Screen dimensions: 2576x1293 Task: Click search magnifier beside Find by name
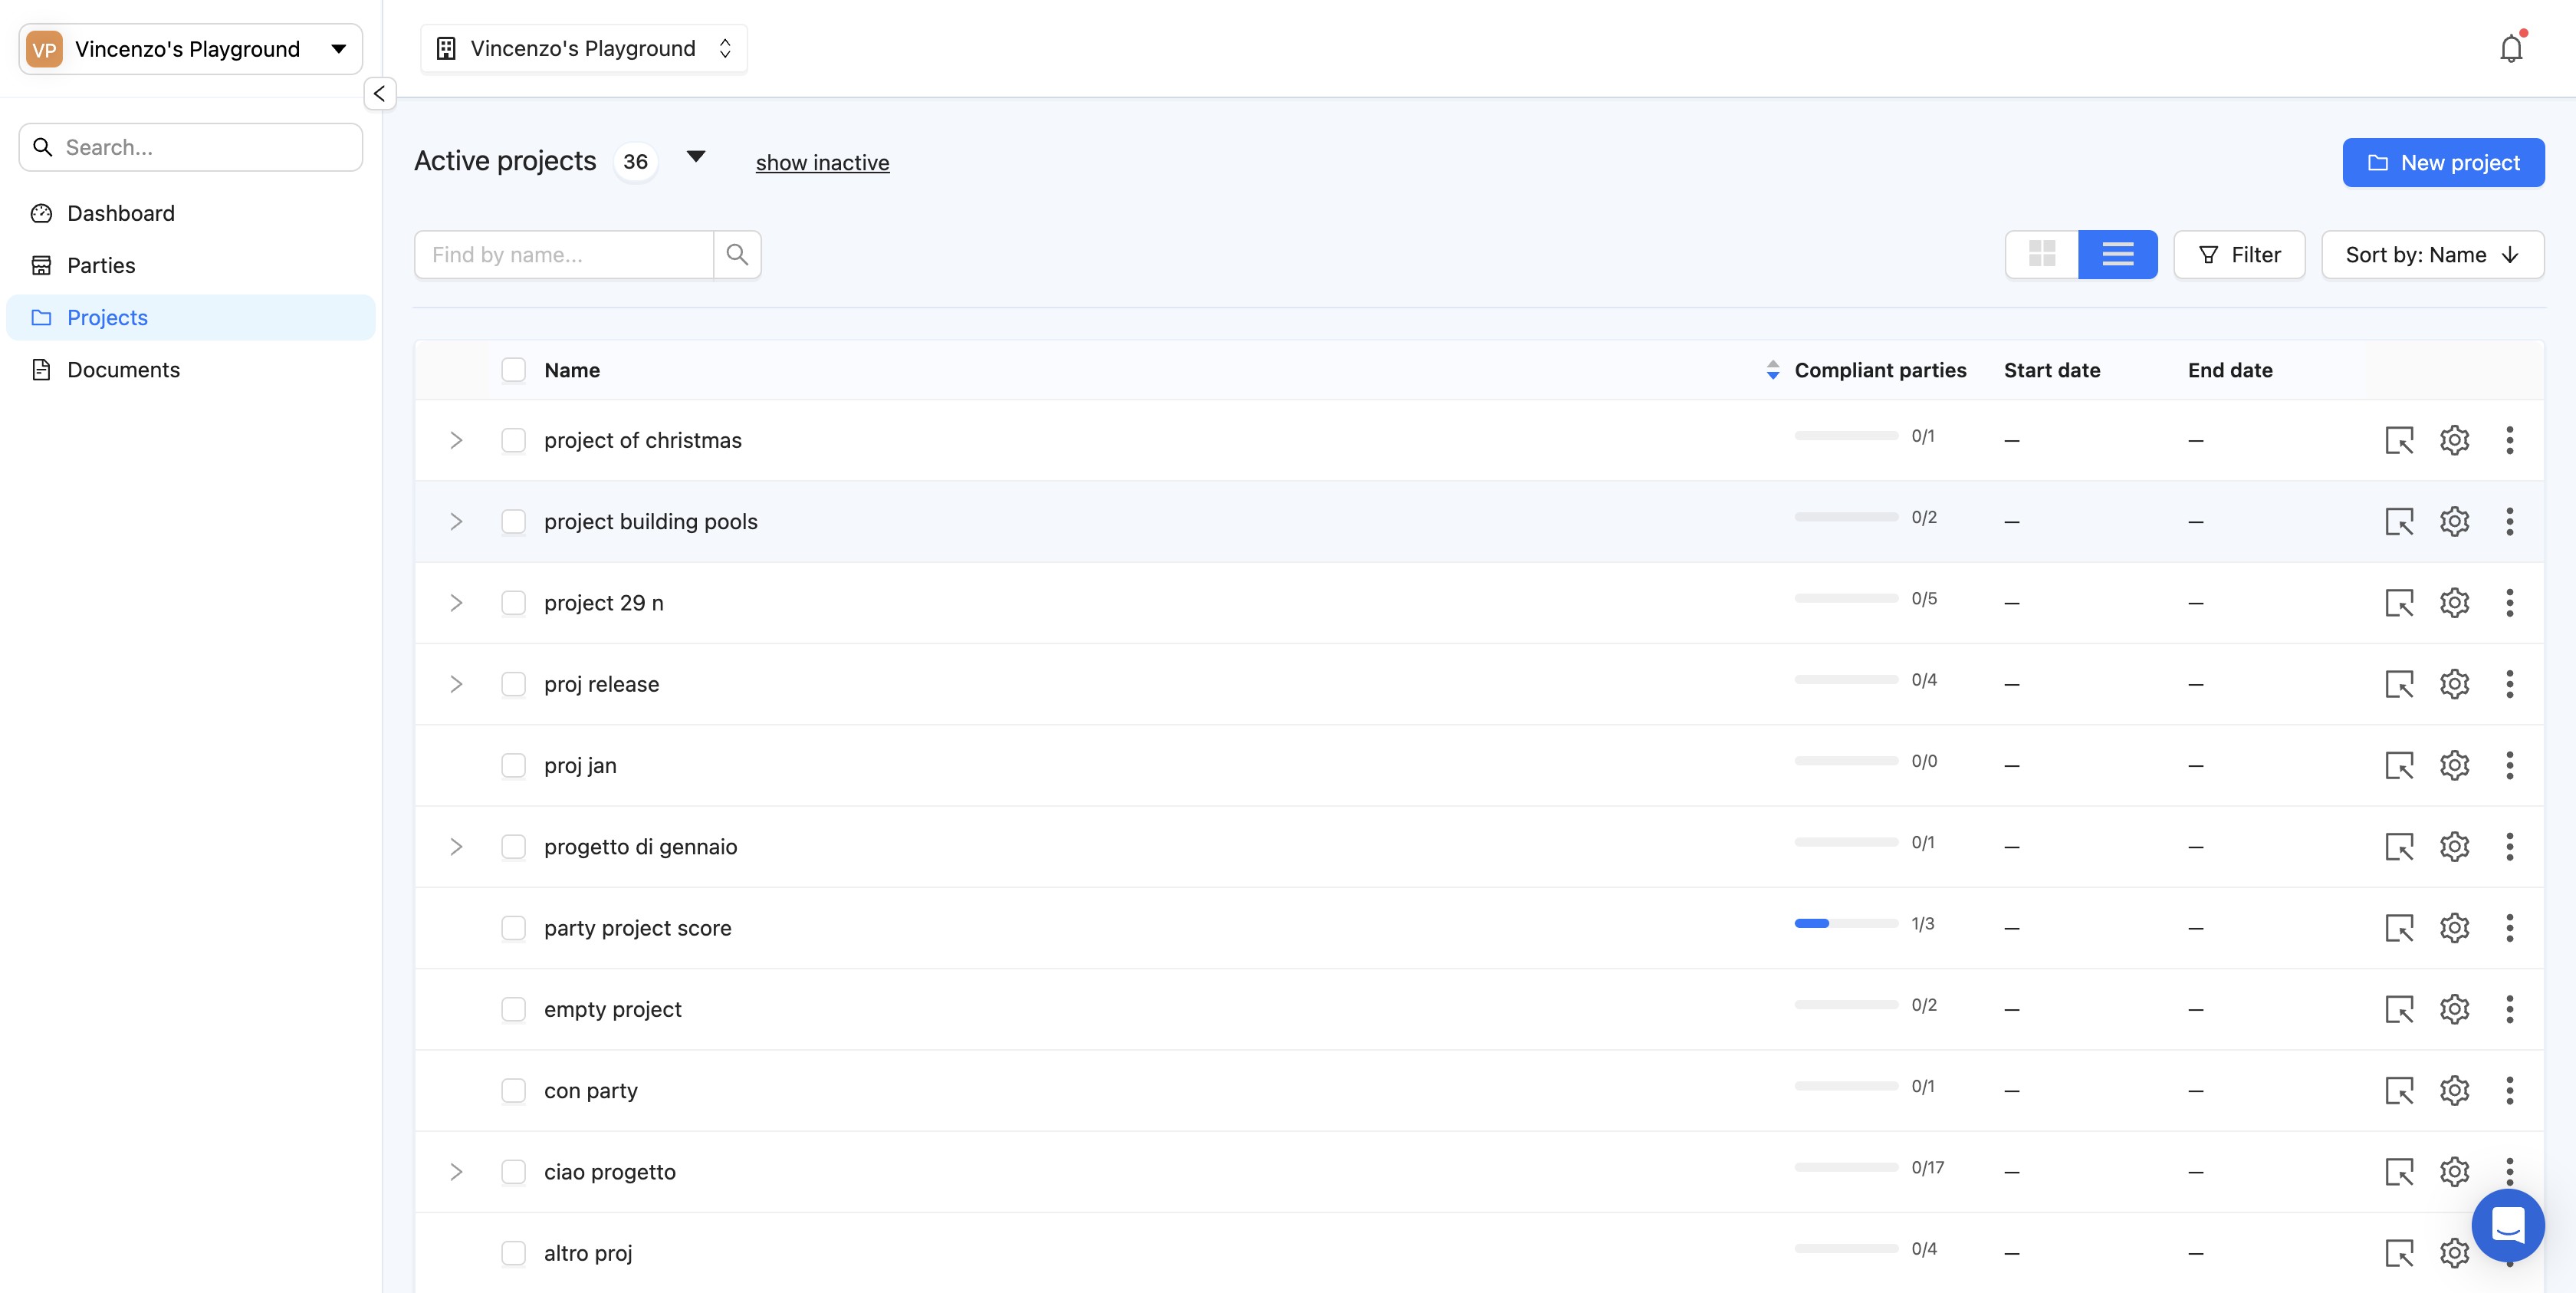pos(737,254)
